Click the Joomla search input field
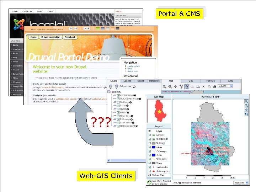Image resolution: width=256 pixels, height=192 pixels. [x=128, y=12]
